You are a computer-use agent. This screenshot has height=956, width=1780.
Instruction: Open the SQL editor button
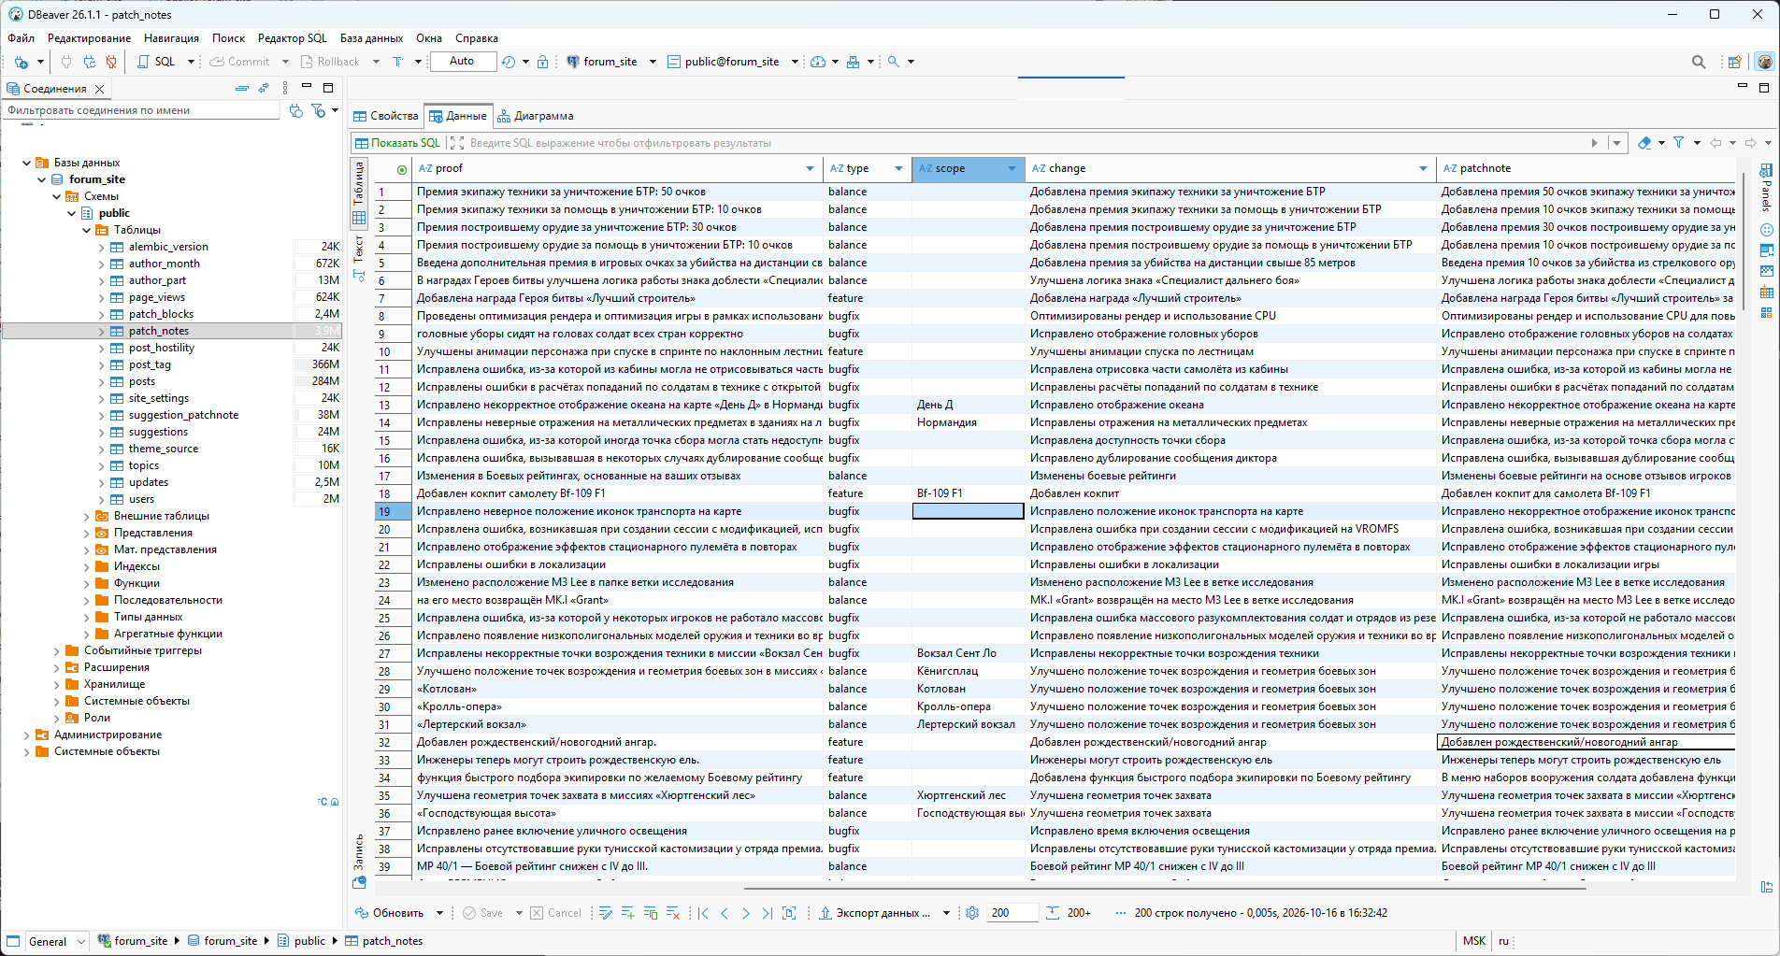click(157, 62)
